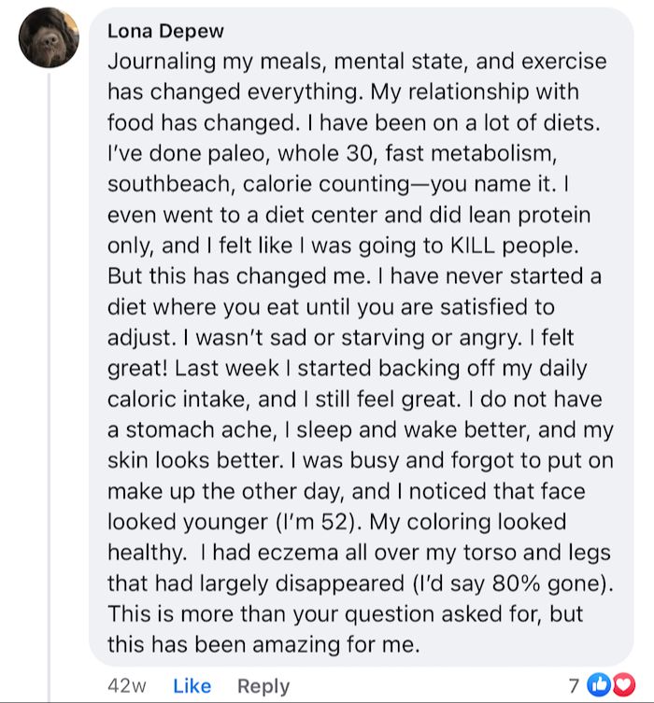Like Lona Depew's comment
The width and height of the screenshot is (654, 703).
tap(192, 686)
